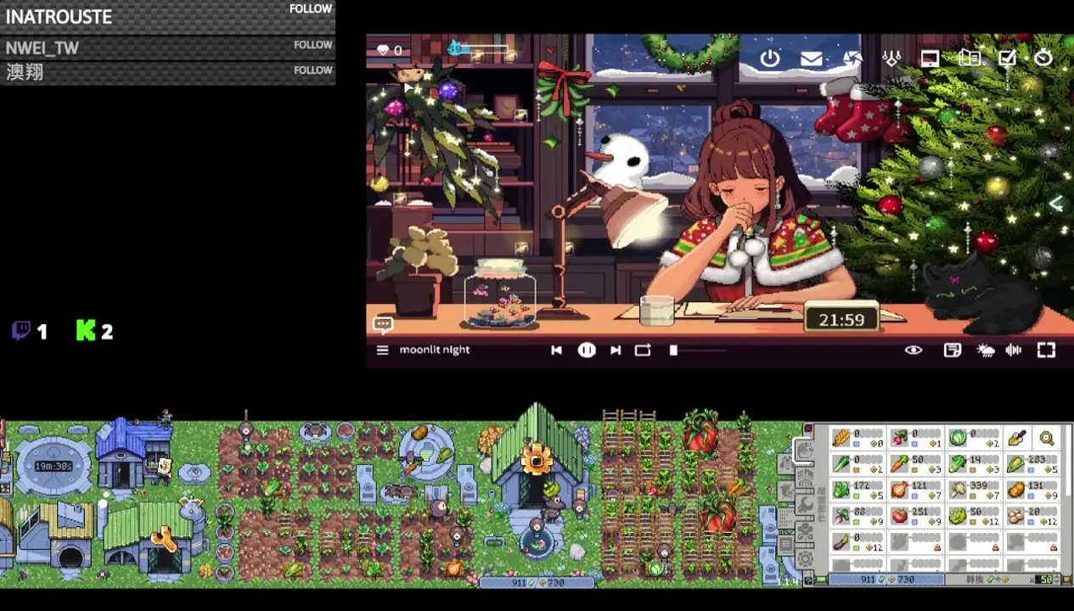This screenshot has width=1074, height=611.
Task: Follow INATROUSTE
Action: click(x=310, y=8)
